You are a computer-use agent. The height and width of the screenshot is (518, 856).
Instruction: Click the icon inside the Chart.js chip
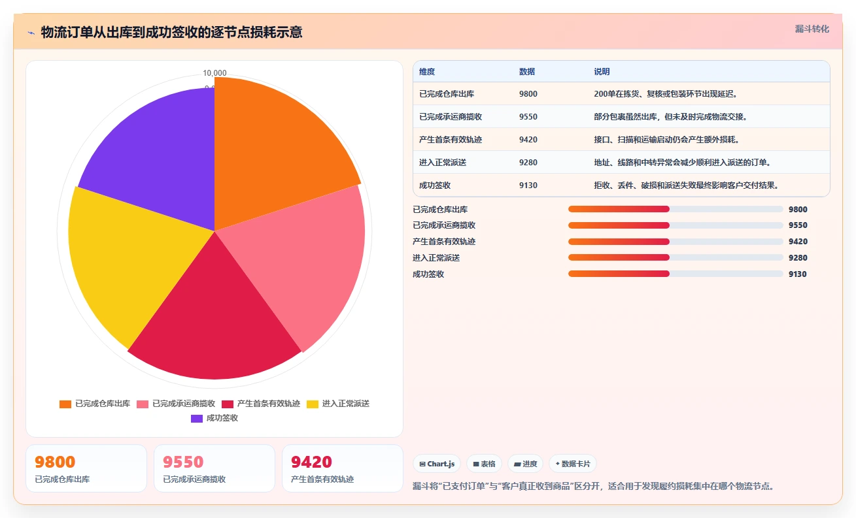[x=422, y=464]
